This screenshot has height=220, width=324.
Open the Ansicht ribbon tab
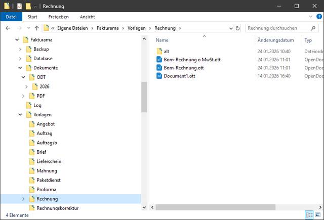point(87,17)
